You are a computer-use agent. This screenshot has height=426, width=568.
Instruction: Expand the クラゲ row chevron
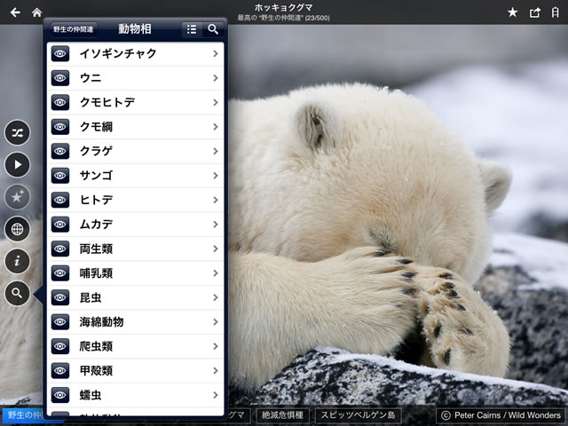coord(216,151)
